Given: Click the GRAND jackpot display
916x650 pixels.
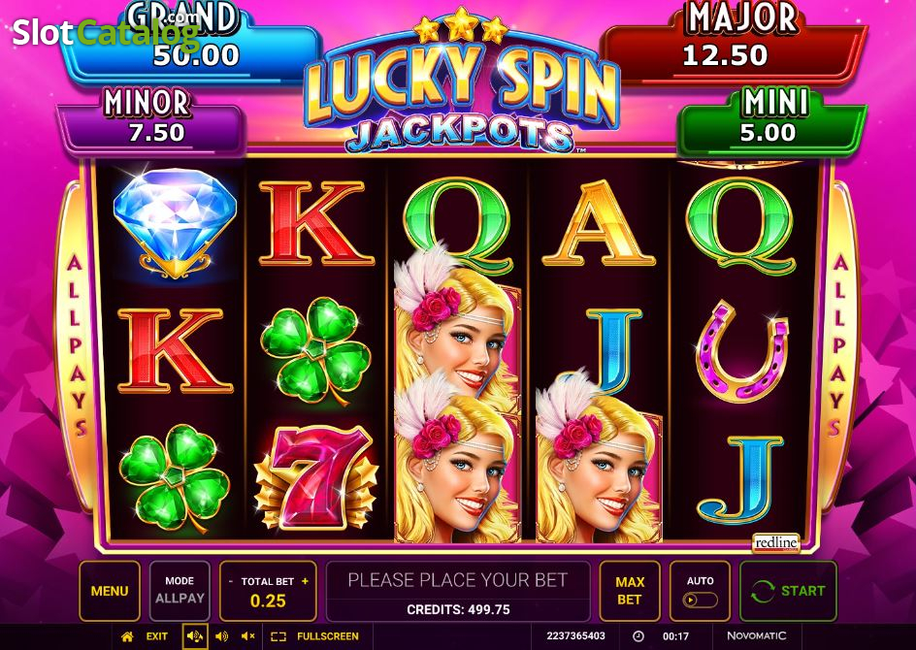Looking at the screenshot, I should (190, 42).
